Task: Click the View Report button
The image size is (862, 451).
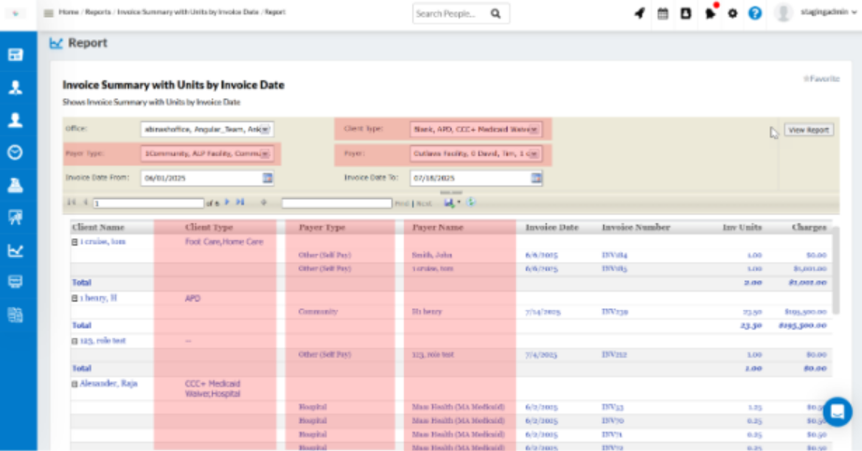Action: pos(808,130)
